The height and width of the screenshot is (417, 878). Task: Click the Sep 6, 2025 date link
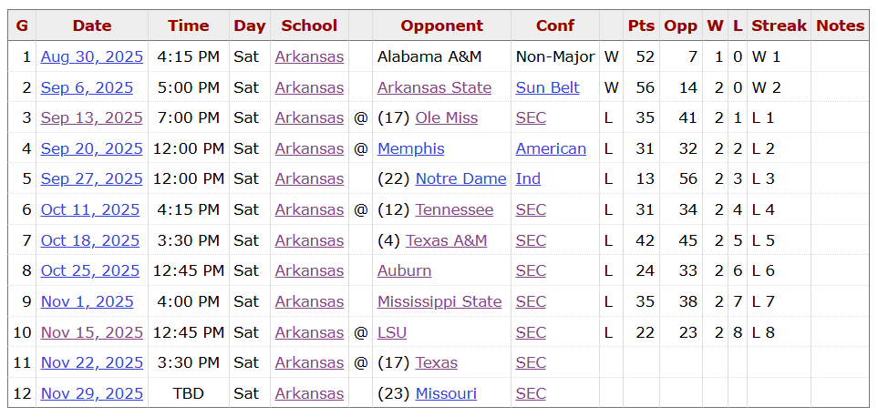pos(87,87)
